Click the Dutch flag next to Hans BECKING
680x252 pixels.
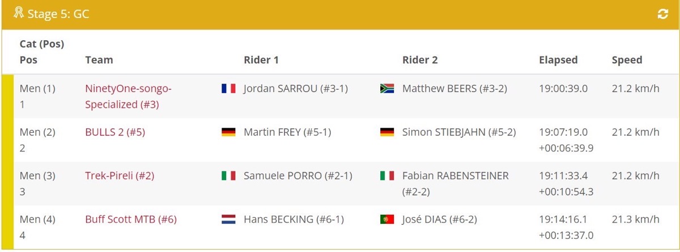coord(228,219)
